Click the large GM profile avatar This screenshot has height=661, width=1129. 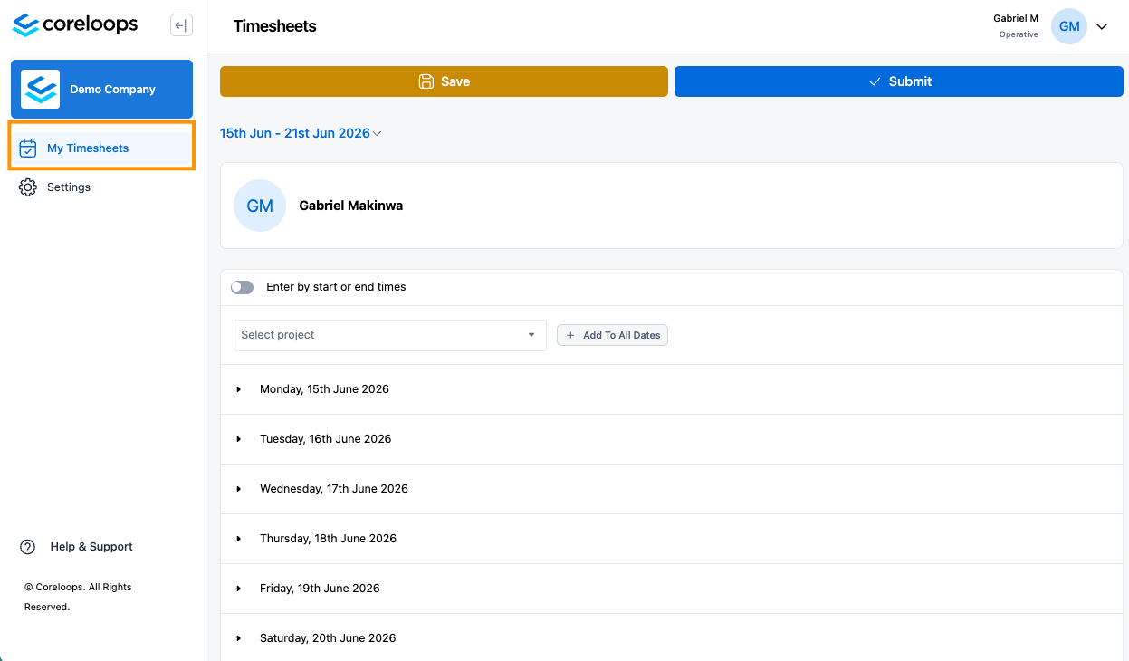click(x=260, y=206)
